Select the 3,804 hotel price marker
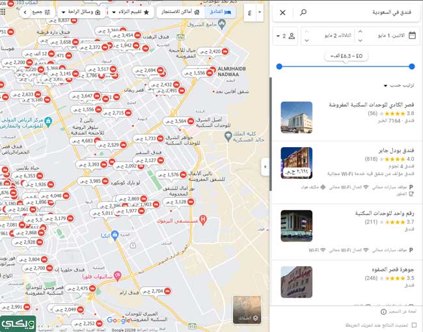 pyautogui.click(x=33, y=259)
